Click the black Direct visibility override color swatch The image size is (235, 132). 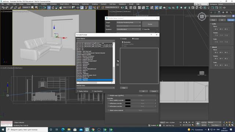click(128, 100)
